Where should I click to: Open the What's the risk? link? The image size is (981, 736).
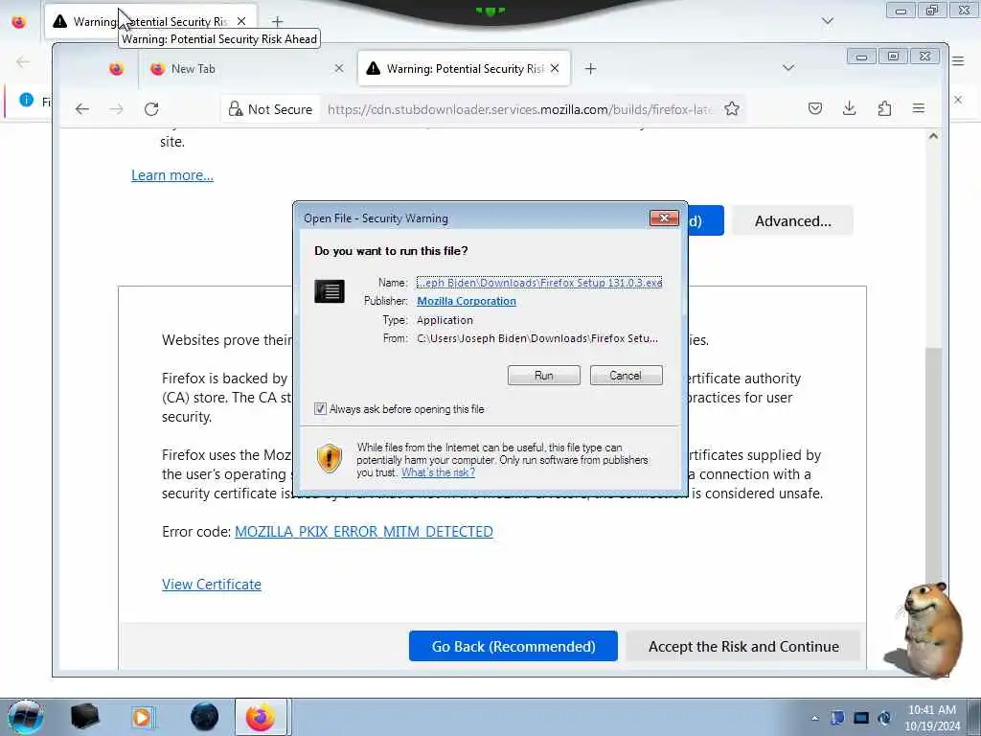pyautogui.click(x=438, y=472)
